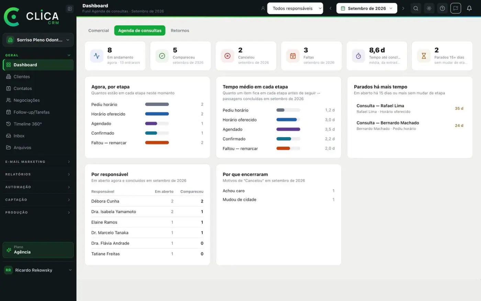Expand the RELATÓRIOS section

38,174
